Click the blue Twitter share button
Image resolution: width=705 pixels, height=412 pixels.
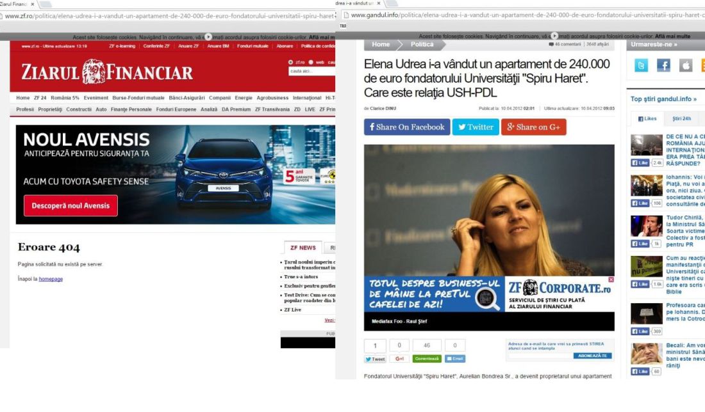tap(476, 127)
